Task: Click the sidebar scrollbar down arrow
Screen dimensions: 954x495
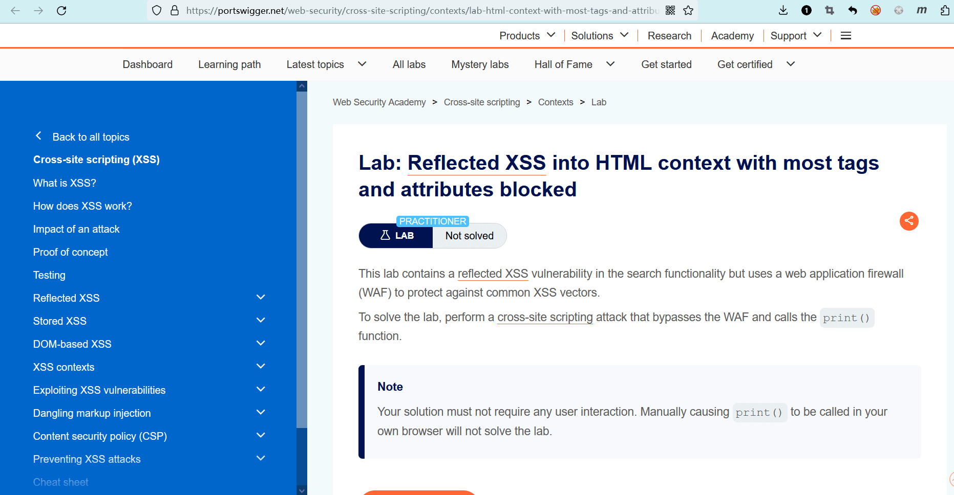Action: (302, 490)
